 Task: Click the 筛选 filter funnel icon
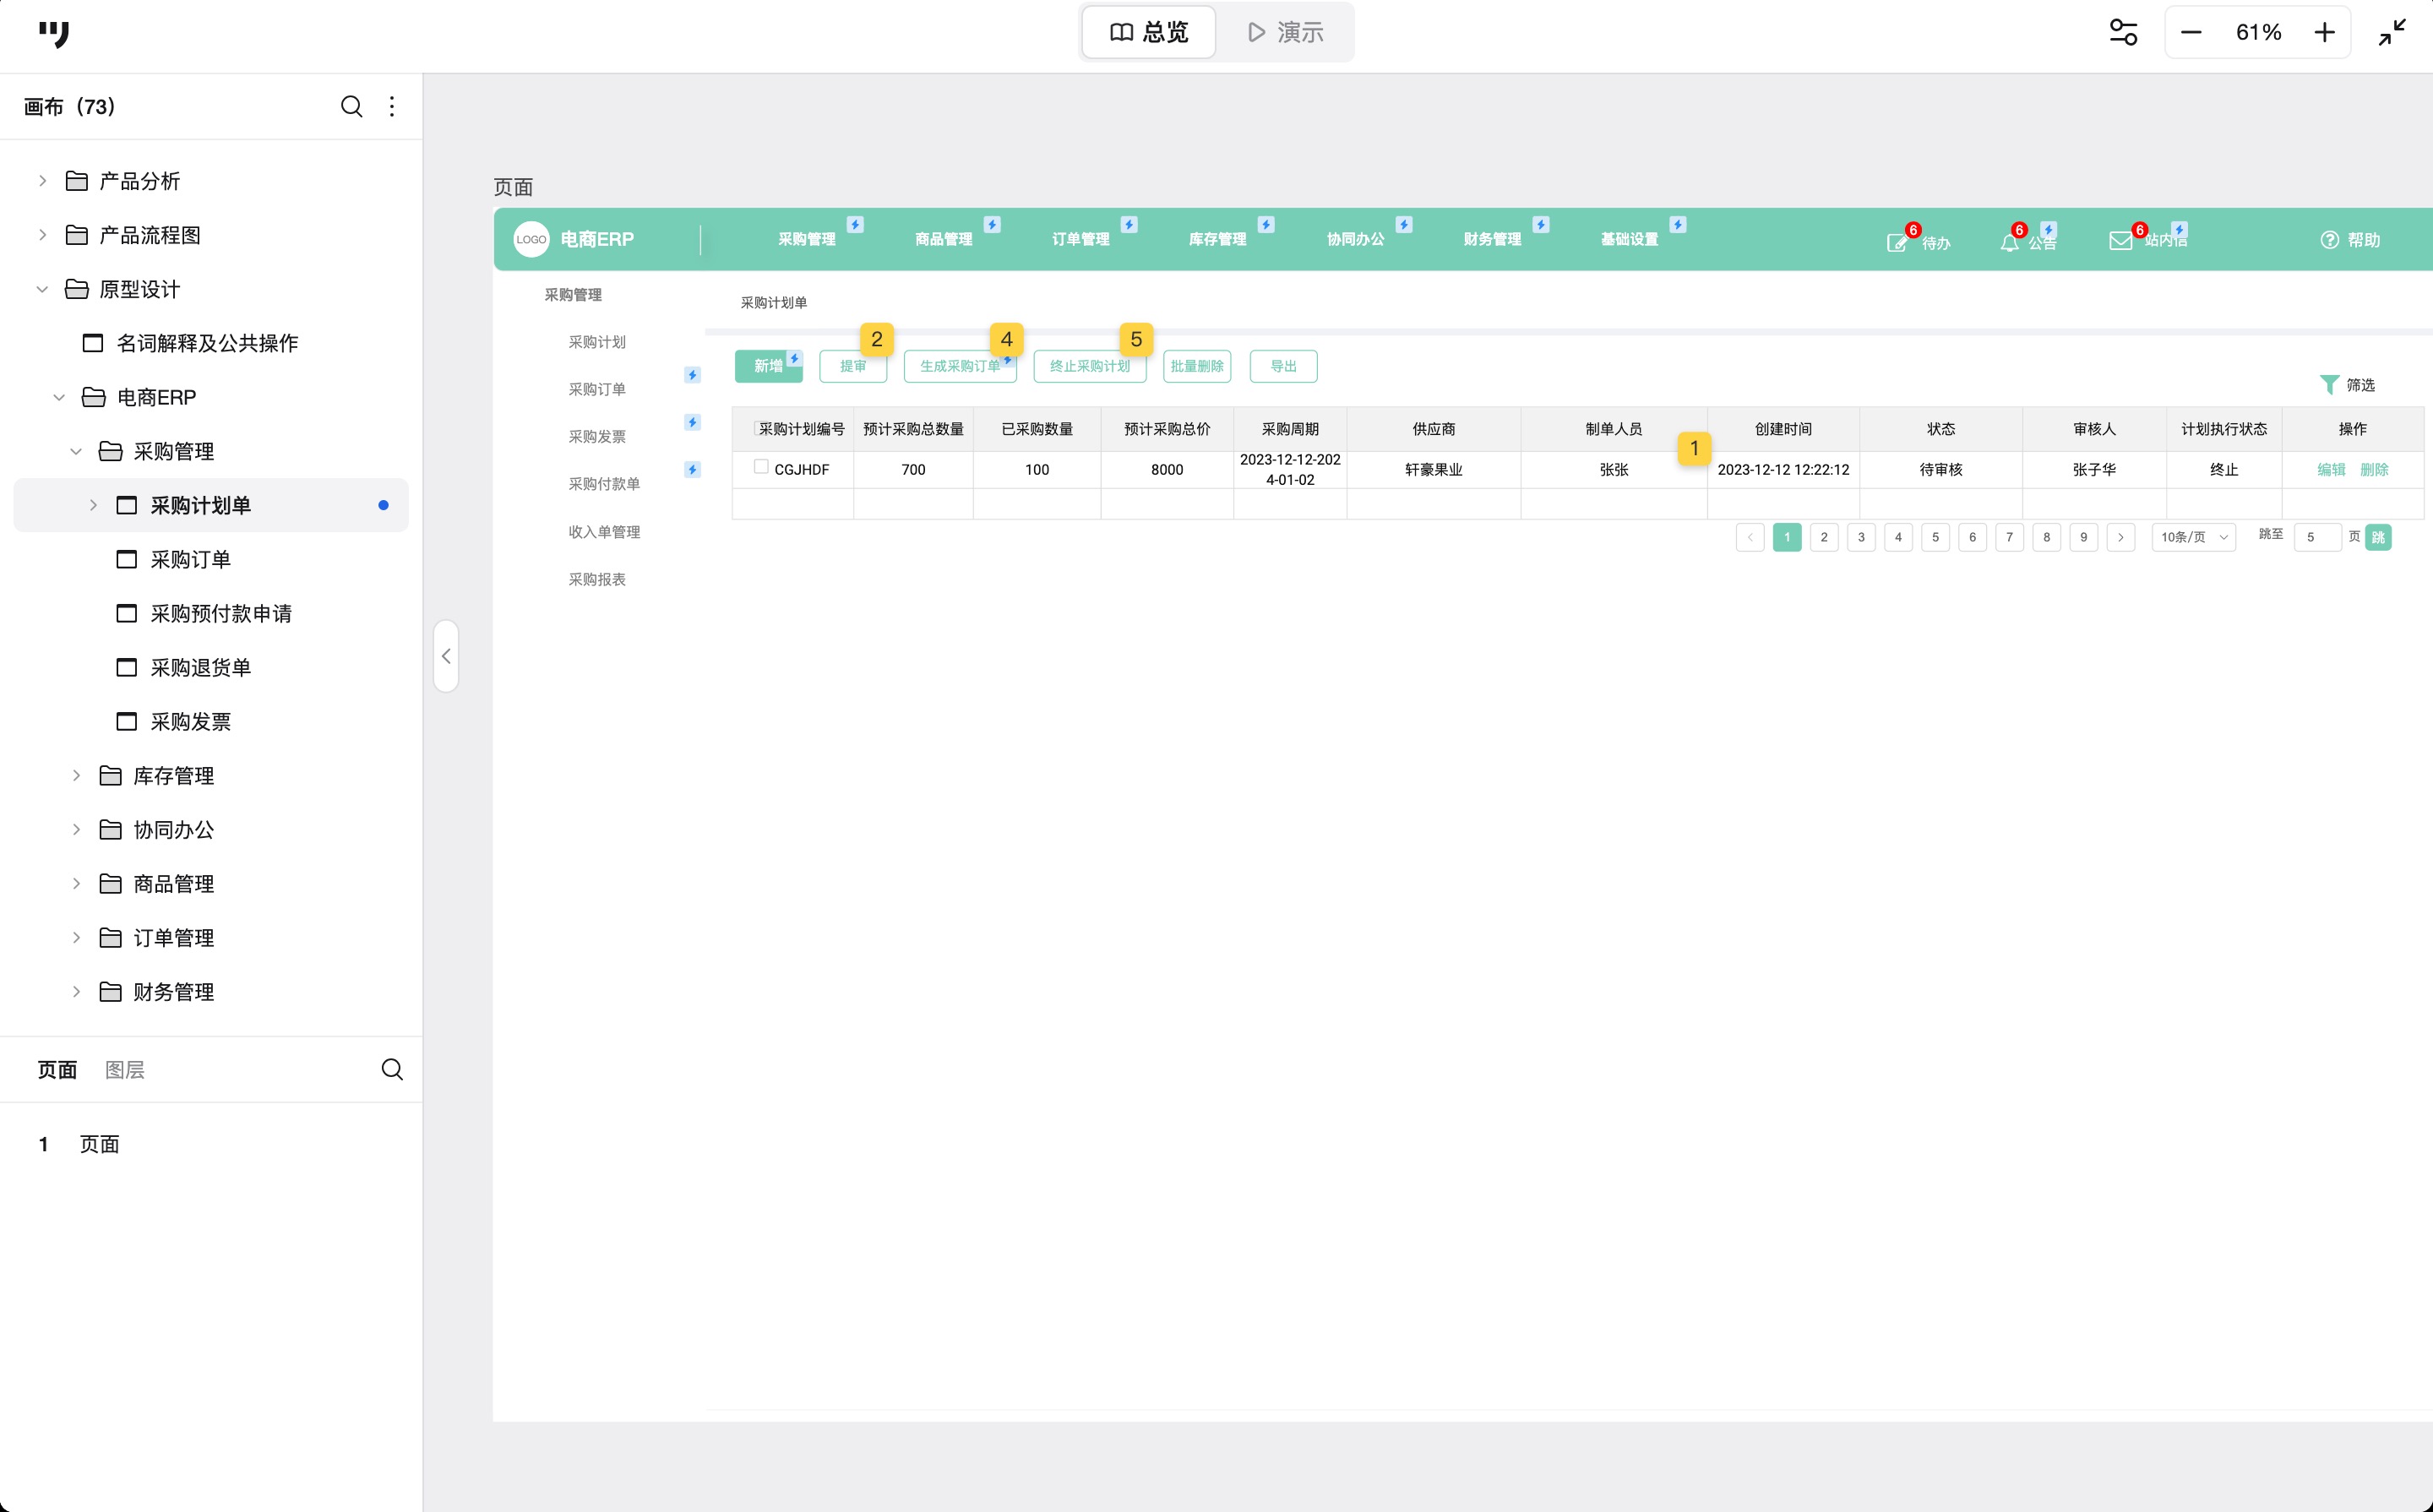point(2329,384)
